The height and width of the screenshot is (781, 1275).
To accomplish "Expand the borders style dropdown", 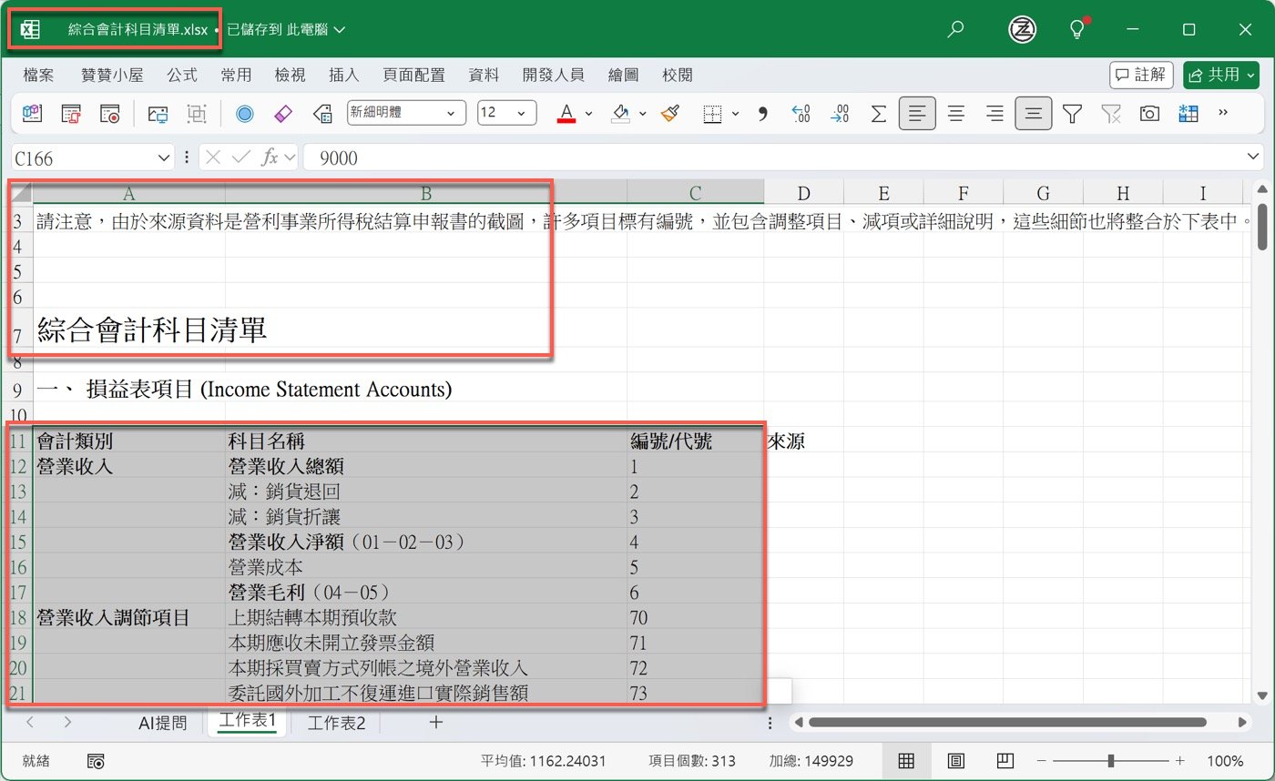I will tap(735, 114).
